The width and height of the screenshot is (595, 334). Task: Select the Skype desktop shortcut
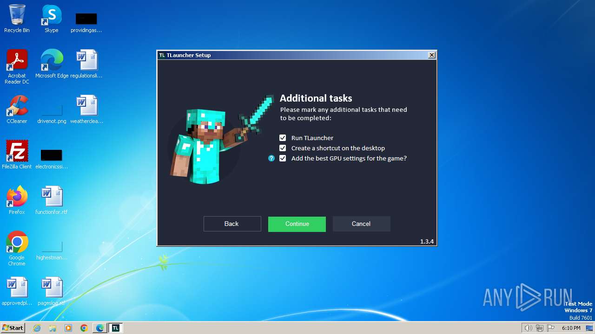51,19
